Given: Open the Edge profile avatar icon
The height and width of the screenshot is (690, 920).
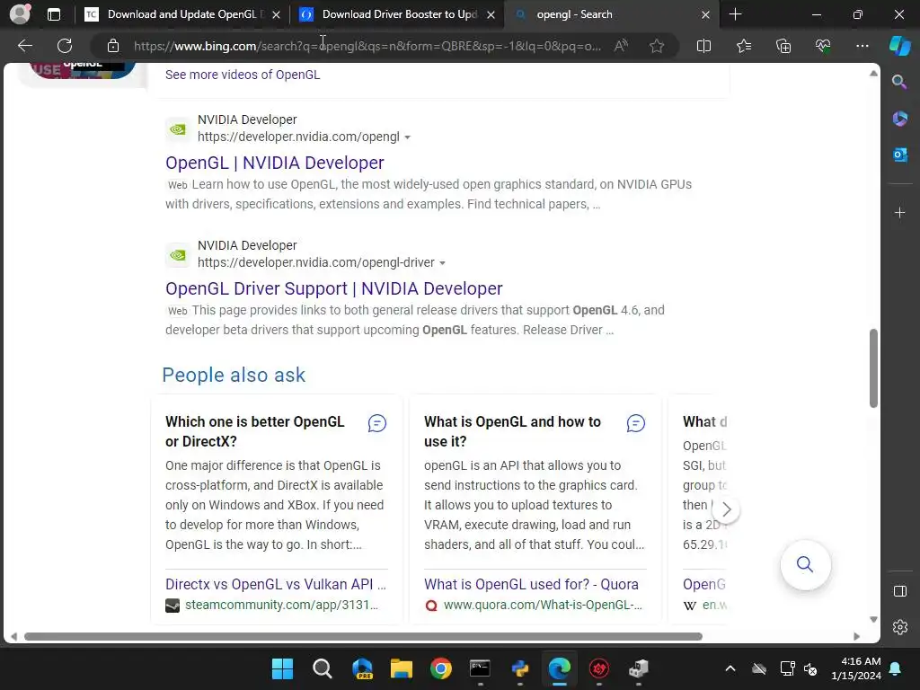Looking at the screenshot, I should point(20,14).
